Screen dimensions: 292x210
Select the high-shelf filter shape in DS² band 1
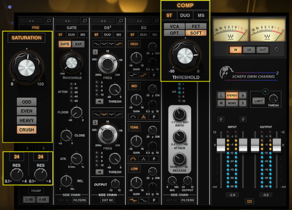click(119, 44)
